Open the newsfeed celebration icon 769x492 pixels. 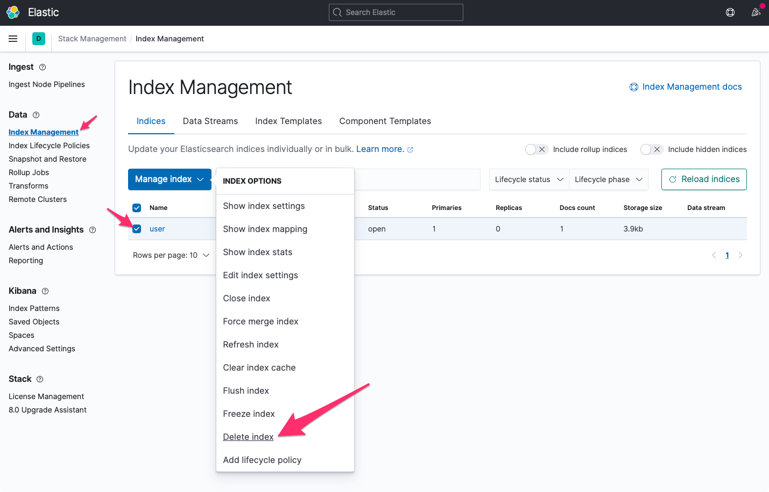[756, 12]
